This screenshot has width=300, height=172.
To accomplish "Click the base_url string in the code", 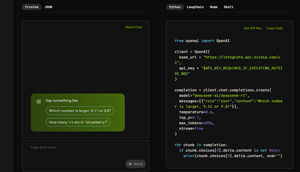I will pos(227,60).
